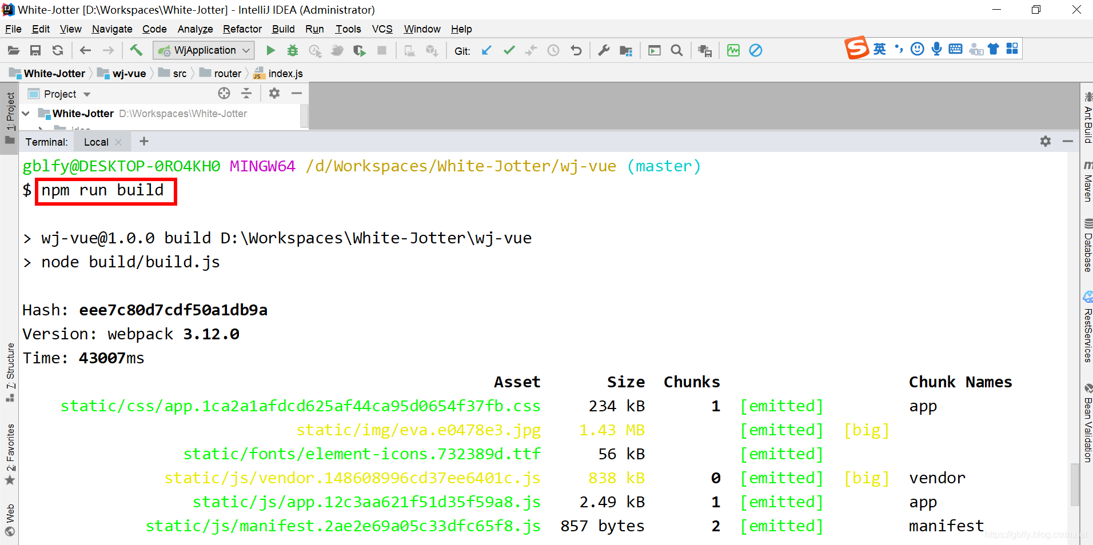Open the WjApplication run configuration dropdown
Image resolution: width=1093 pixels, height=545 pixels.
[204, 50]
